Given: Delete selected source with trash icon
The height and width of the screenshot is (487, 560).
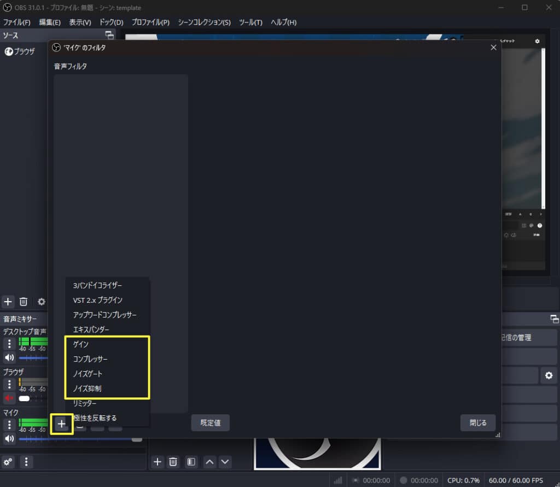Looking at the screenshot, I should 24,301.
